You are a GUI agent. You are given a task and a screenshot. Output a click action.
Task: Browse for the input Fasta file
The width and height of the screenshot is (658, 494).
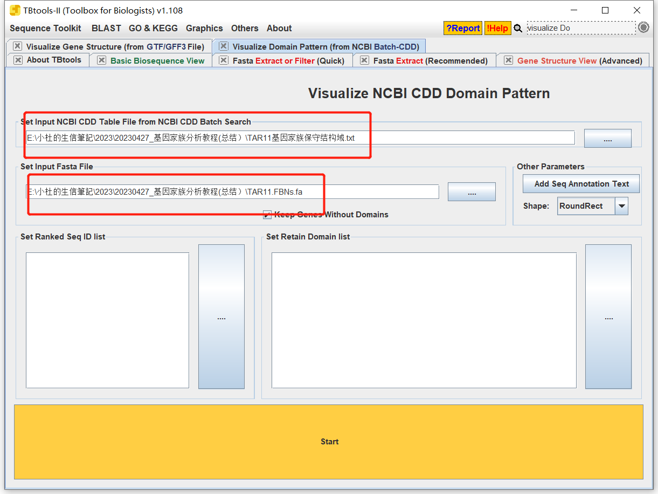pyautogui.click(x=472, y=192)
